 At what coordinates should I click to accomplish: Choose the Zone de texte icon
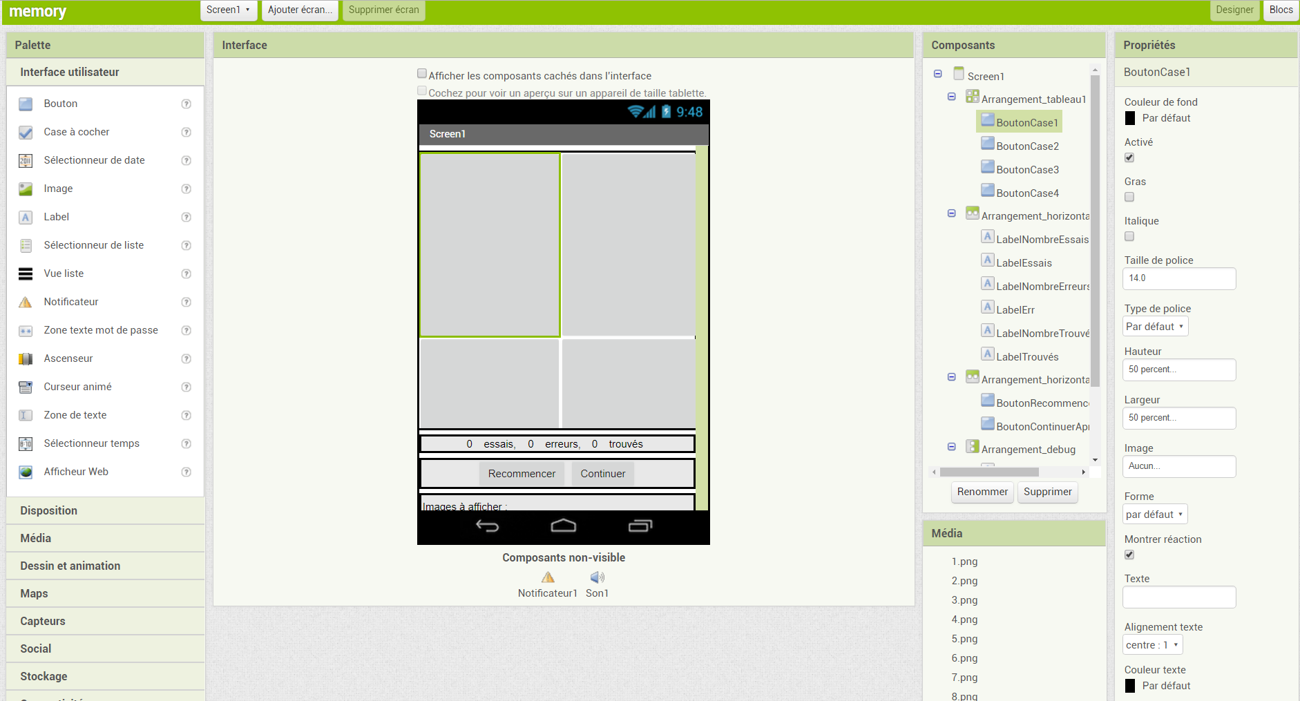pos(26,416)
